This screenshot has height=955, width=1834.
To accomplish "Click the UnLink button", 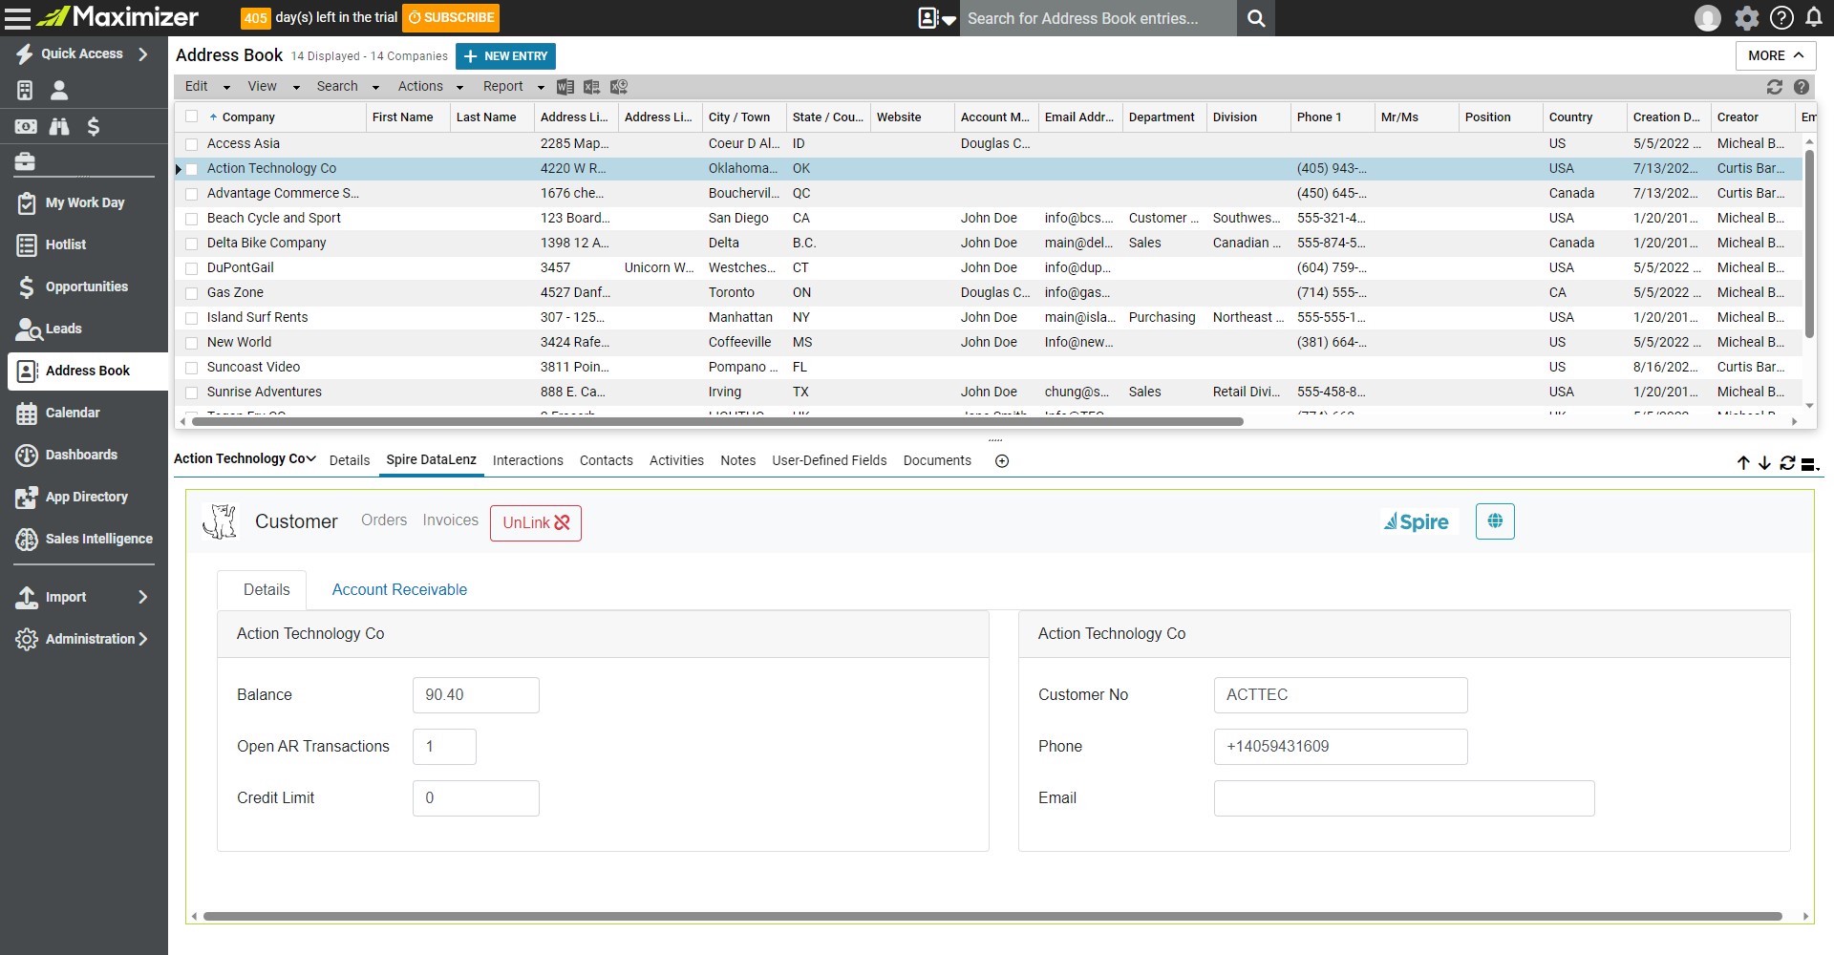I will 536,523.
